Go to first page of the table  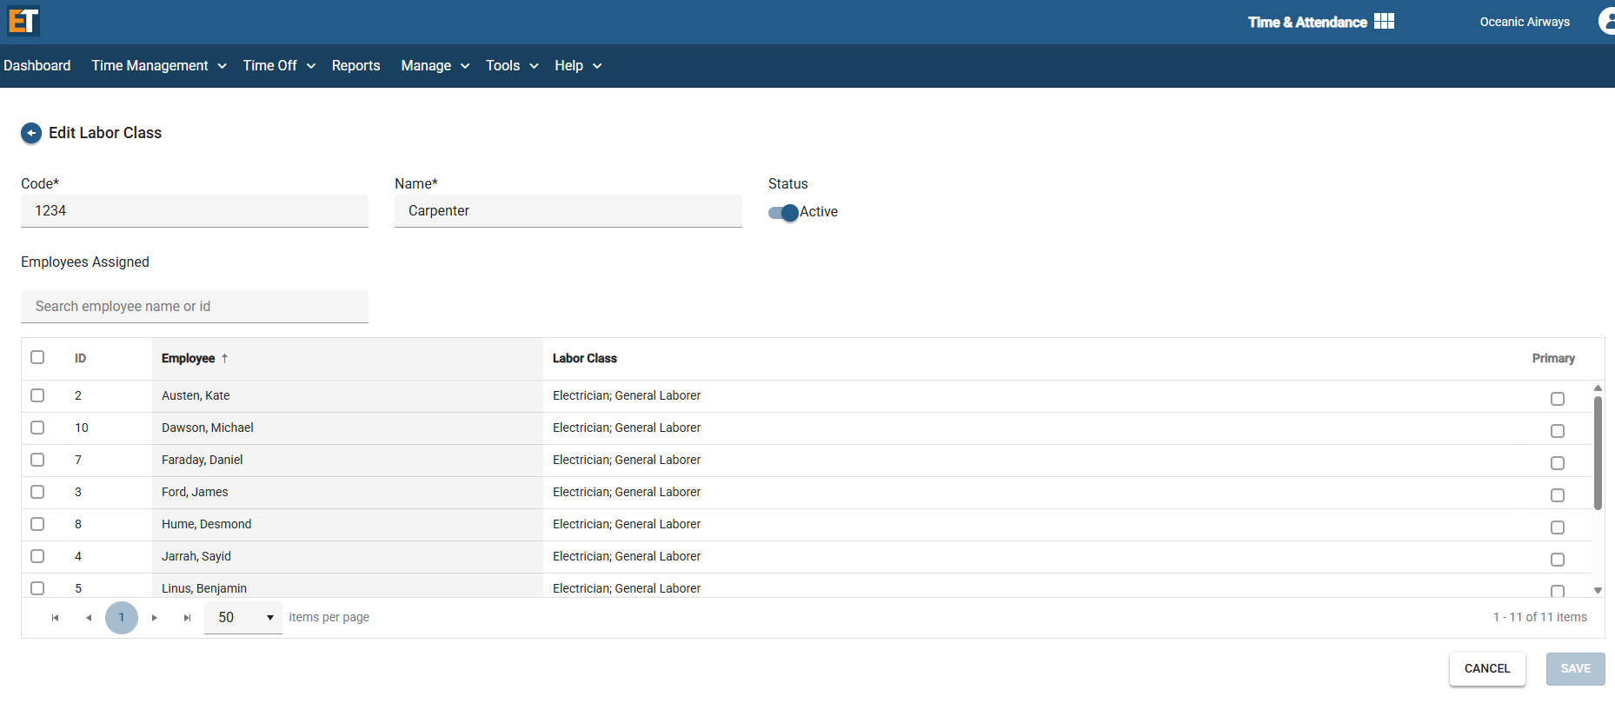click(55, 618)
